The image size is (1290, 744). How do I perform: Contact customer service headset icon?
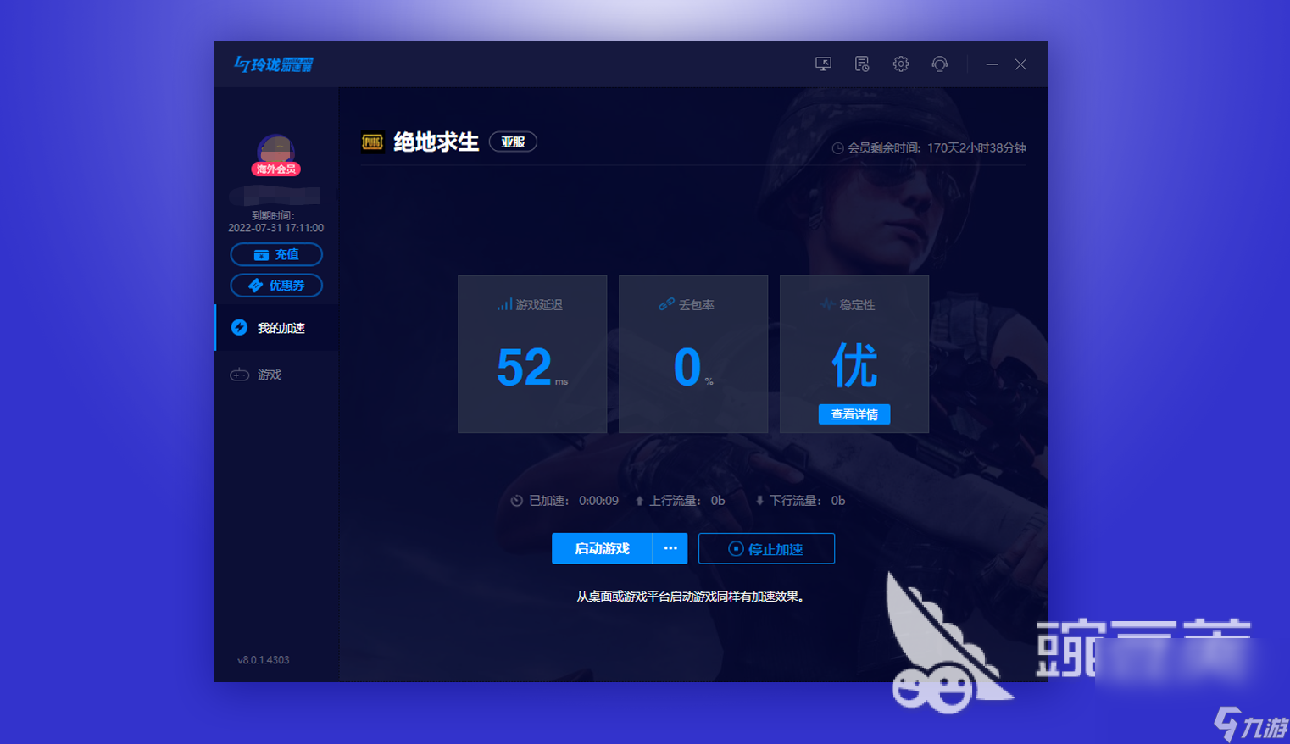click(x=940, y=64)
